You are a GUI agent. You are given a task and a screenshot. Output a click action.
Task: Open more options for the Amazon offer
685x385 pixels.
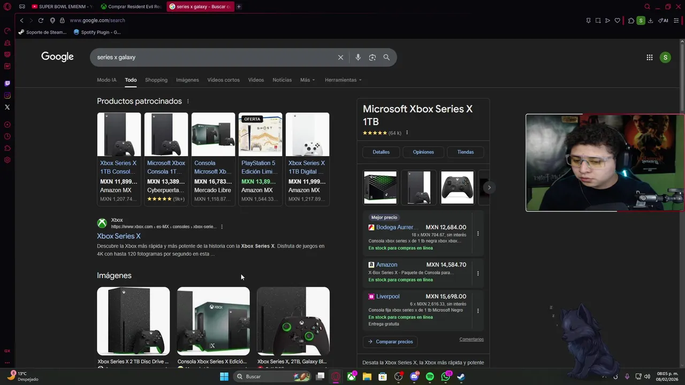(x=478, y=273)
